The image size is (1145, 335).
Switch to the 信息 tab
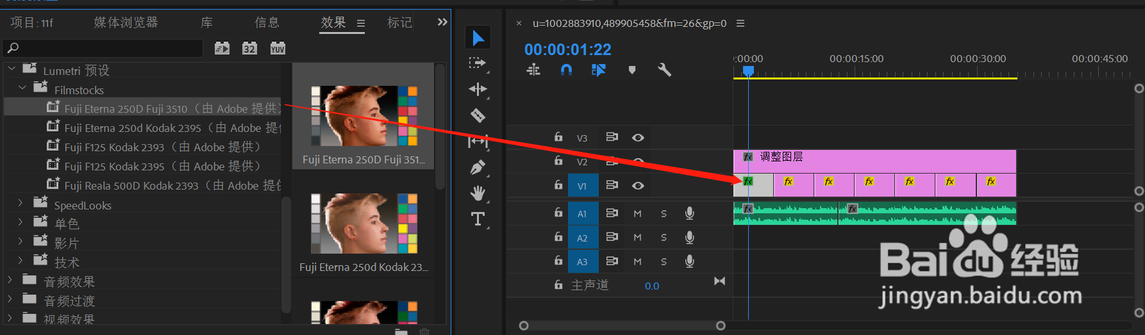pos(267,22)
